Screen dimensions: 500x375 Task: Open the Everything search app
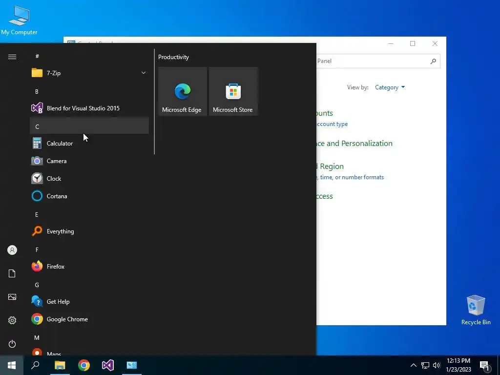coord(89,231)
